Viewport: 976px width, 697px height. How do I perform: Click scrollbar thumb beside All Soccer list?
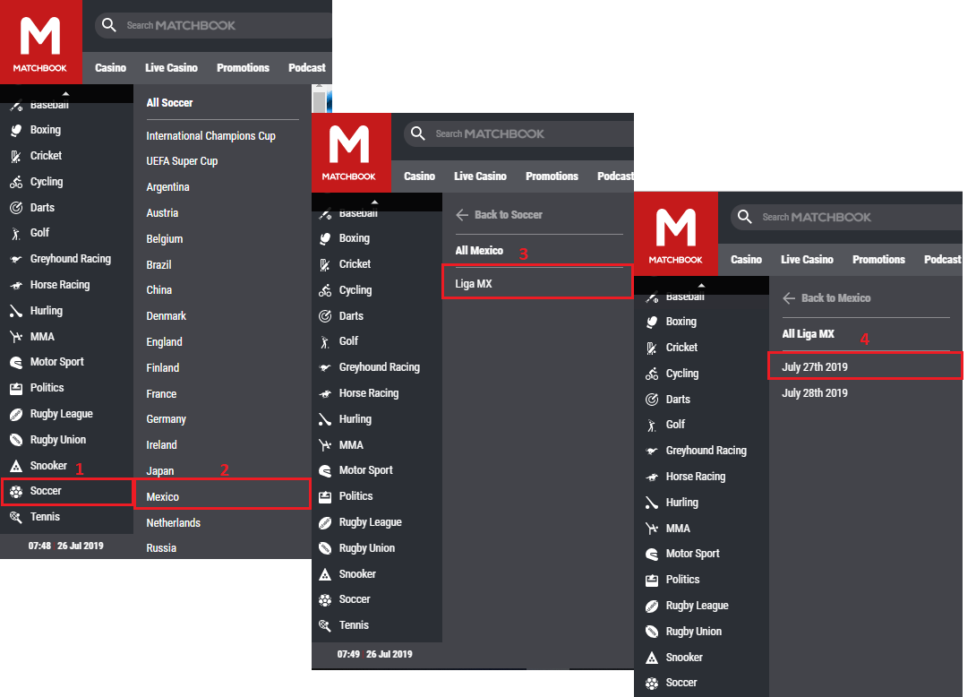[320, 101]
